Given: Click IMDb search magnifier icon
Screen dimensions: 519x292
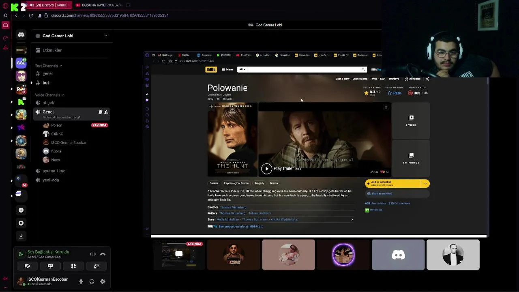Looking at the screenshot, I should (363, 69).
